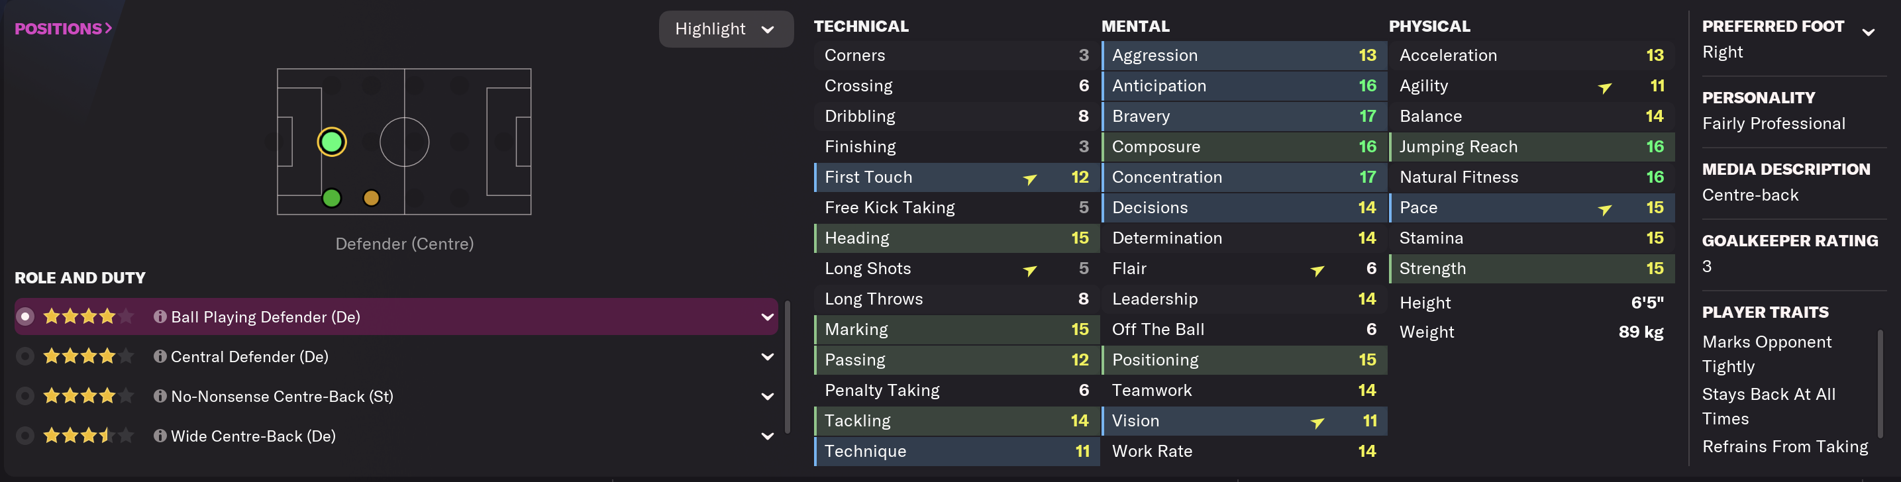Click info icon beside No-Nonsense Centre-Back

pos(160,397)
